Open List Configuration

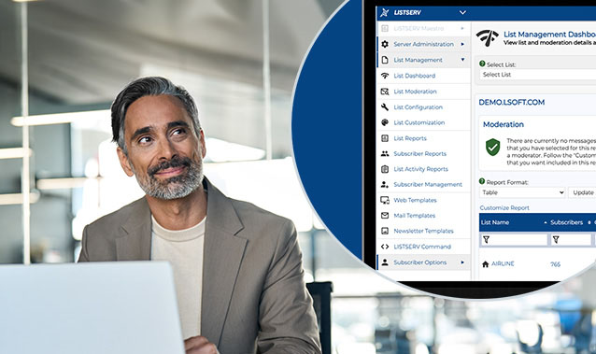pyautogui.click(x=419, y=107)
